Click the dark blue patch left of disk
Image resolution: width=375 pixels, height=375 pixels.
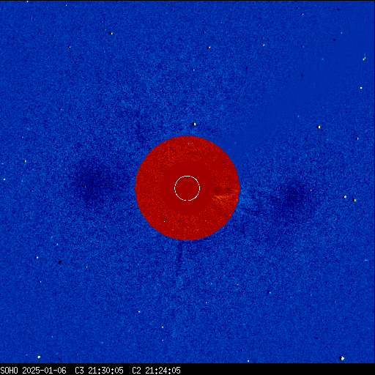click(94, 183)
